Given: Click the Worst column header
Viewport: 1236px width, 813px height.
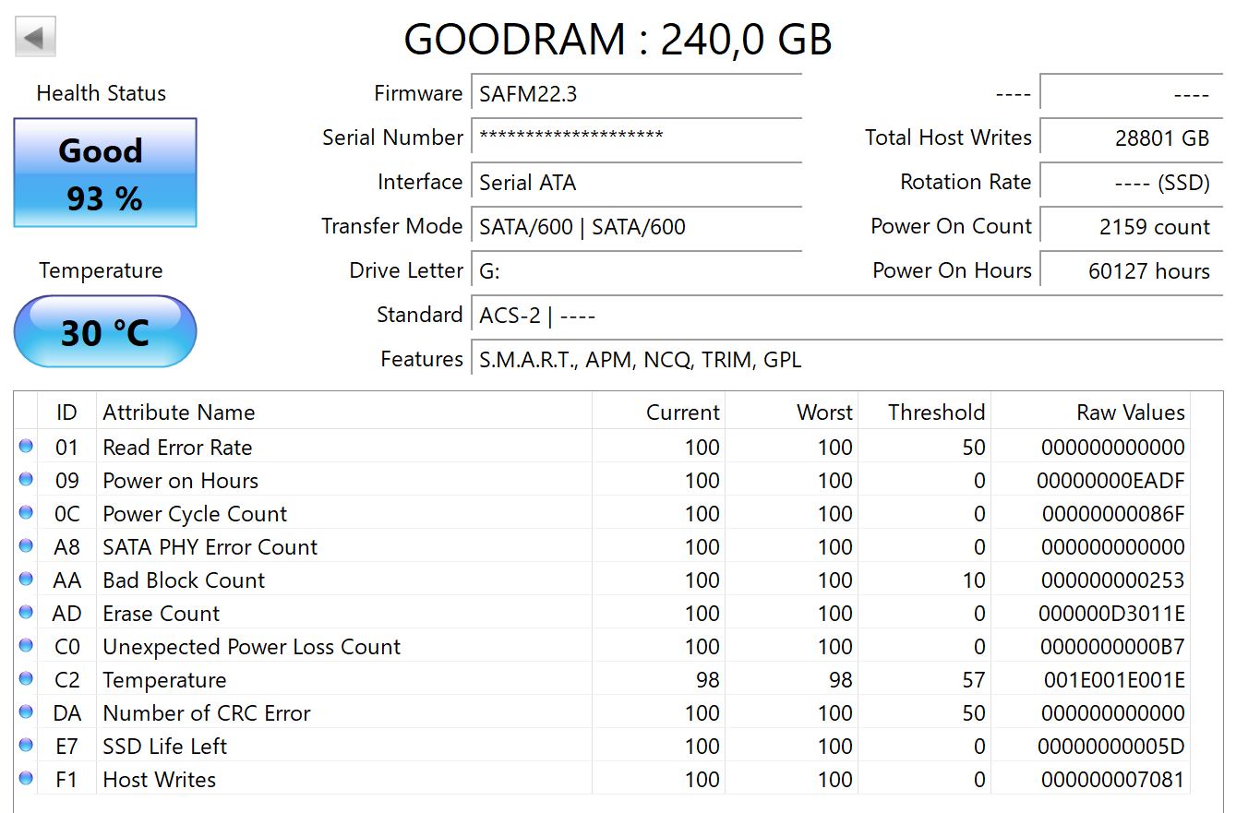Looking at the screenshot, I should point(792,412).
